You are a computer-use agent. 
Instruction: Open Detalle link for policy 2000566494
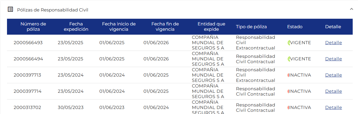point(333,59)
